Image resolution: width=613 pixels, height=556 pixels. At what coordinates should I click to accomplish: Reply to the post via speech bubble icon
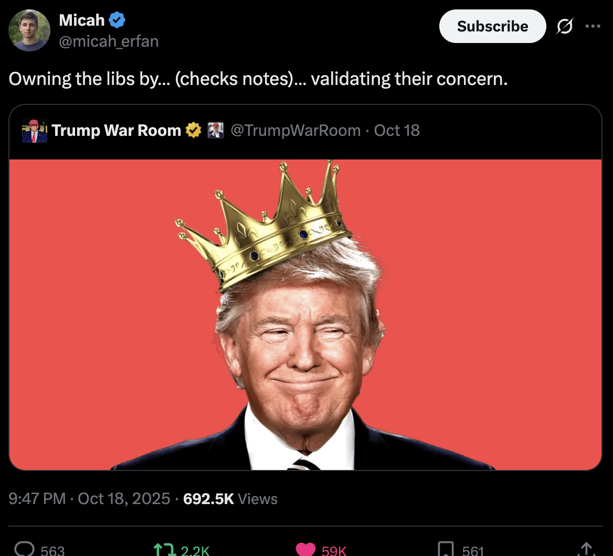click(24, 549)
